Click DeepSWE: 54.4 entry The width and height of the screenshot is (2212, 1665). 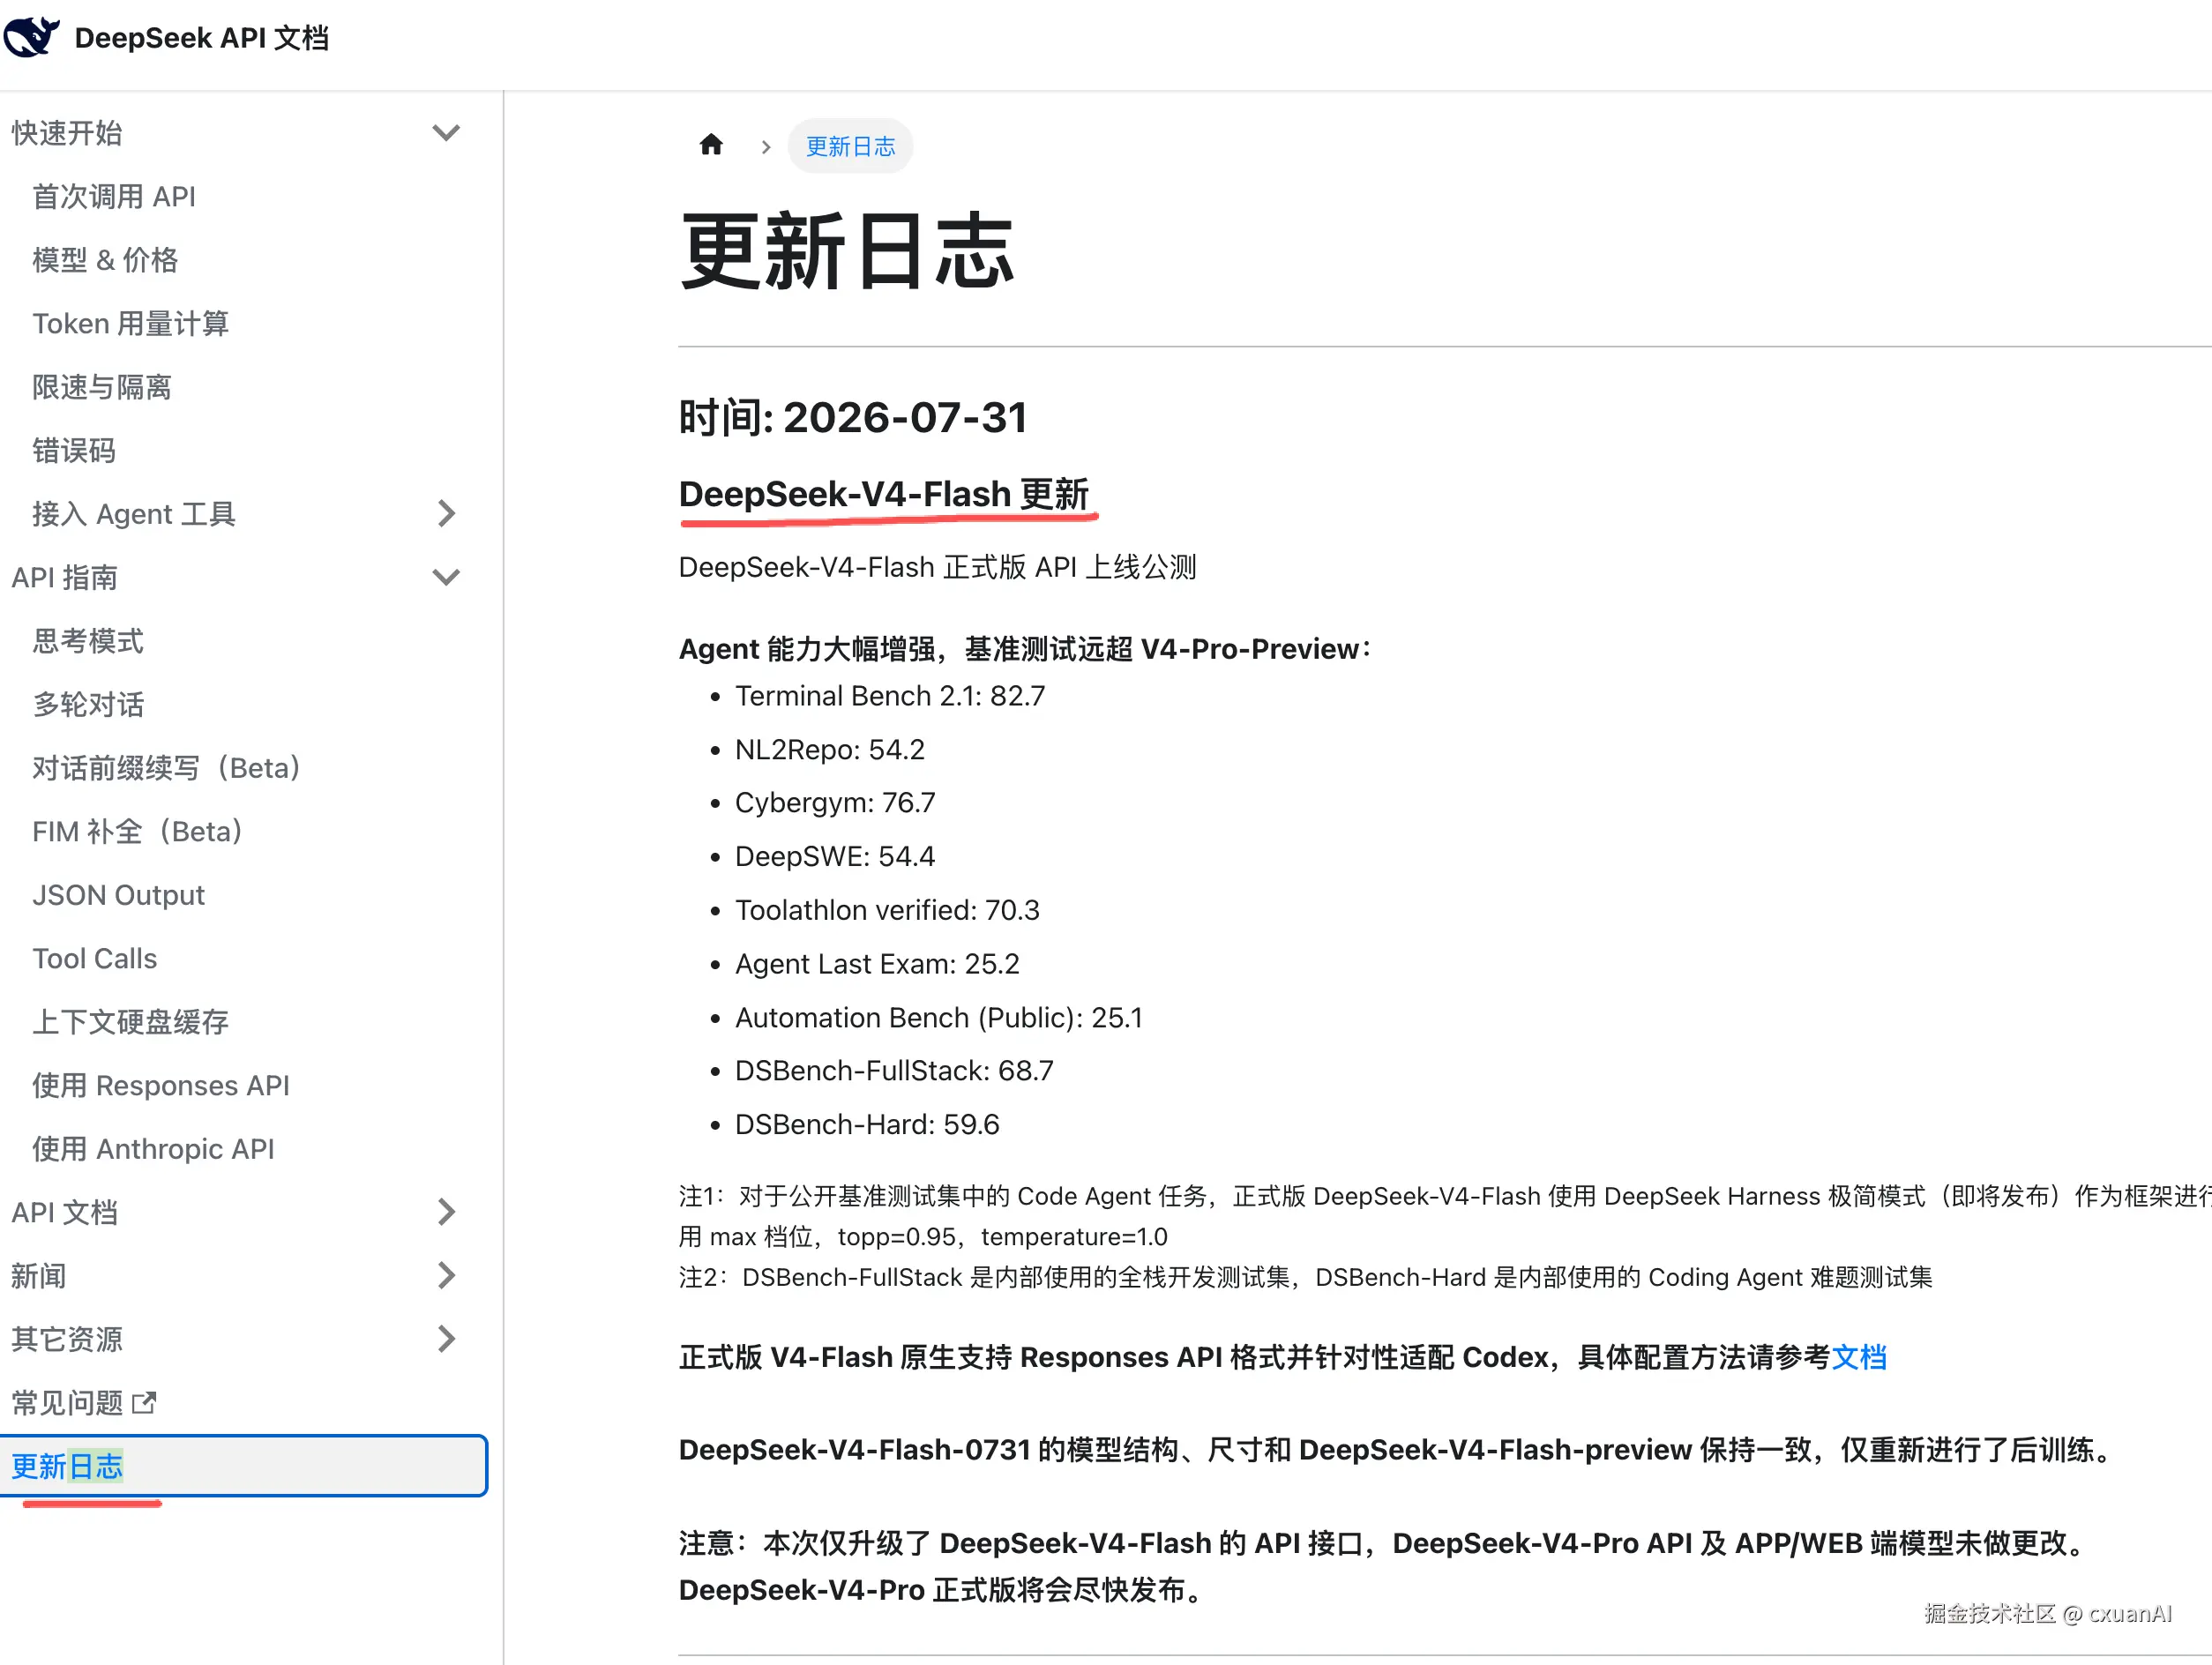click(x=835, y=857)
